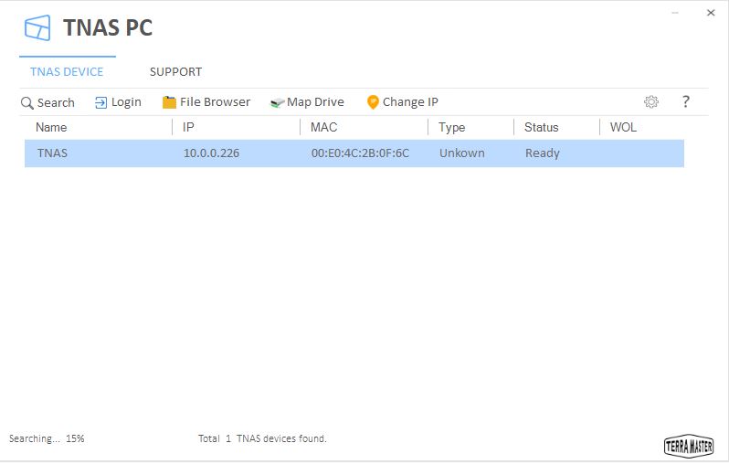Close the TNAS PC window

coord(711,13)
